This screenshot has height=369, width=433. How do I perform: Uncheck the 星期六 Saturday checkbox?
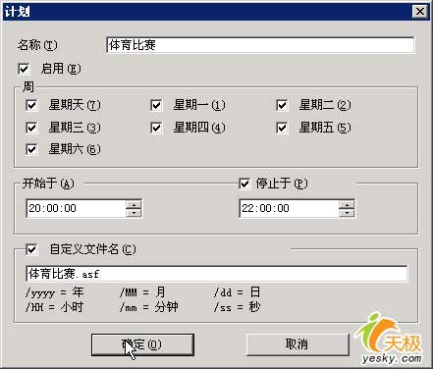point(31,149)
